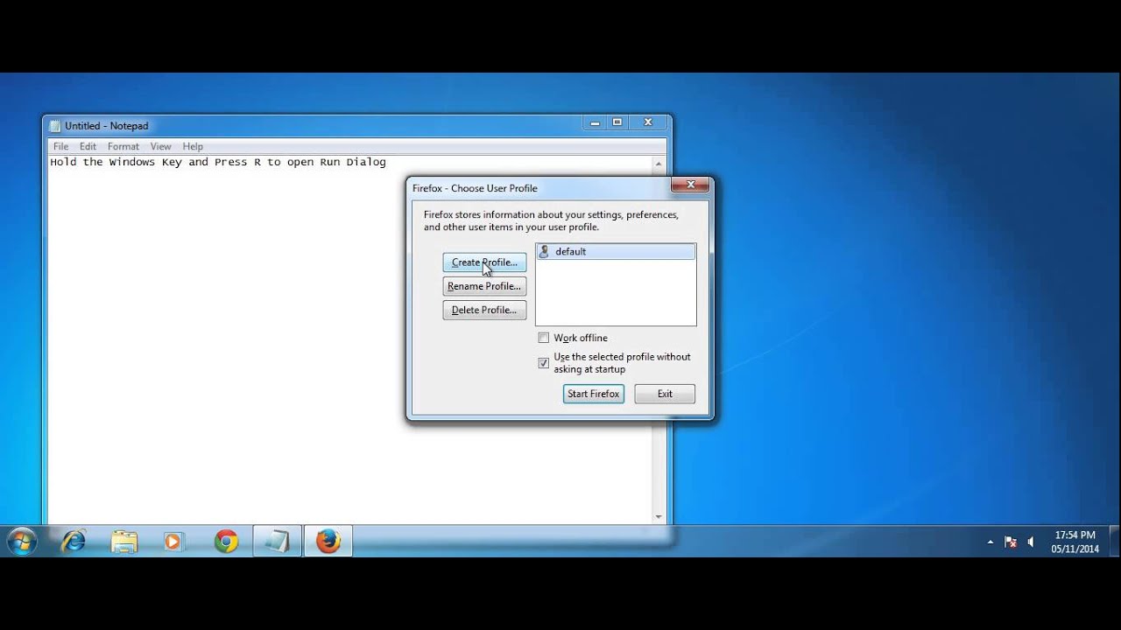
Task: Maximize the Notepad window
Action: tap(617, 122)
